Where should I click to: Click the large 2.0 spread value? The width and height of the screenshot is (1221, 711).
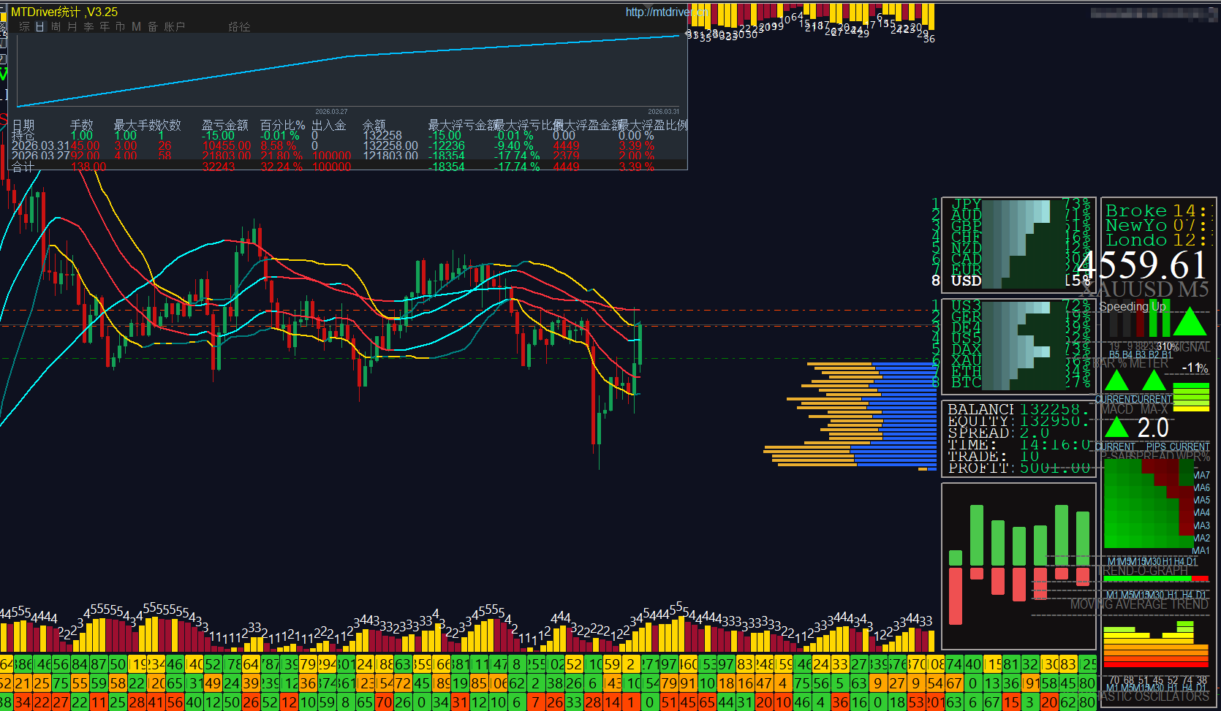click(1153, 427)
